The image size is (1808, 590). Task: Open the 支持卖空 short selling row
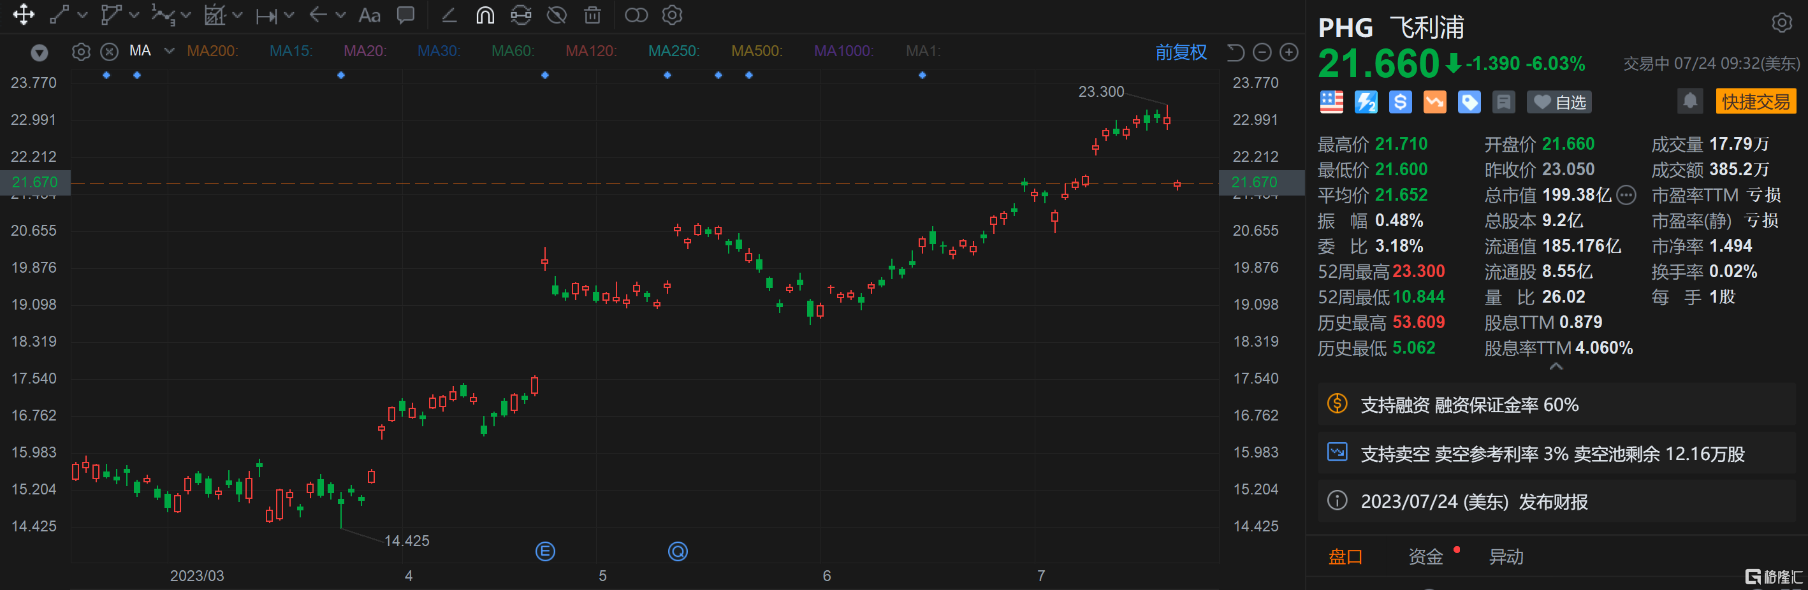tap(1556, 454)
